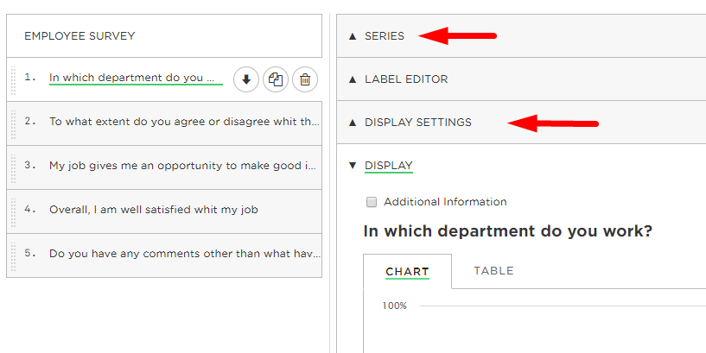This screenshot has width=706, height=353.
Task: Switch to the Table tab
Action: point(493,271)
